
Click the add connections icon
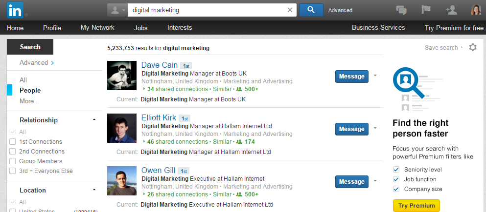451,10
